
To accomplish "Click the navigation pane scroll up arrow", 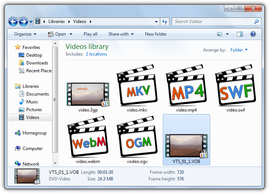I will click(55, 43).
